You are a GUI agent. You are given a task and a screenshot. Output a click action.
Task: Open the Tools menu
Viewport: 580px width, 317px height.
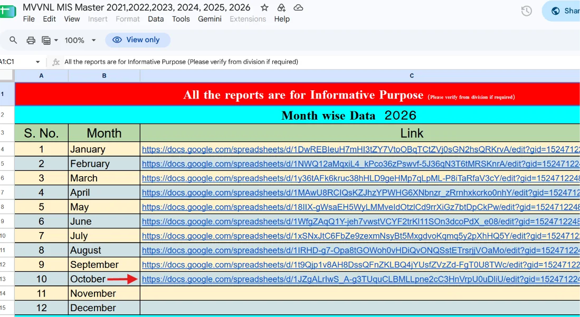pyautogui.click(x=181, y=19)
